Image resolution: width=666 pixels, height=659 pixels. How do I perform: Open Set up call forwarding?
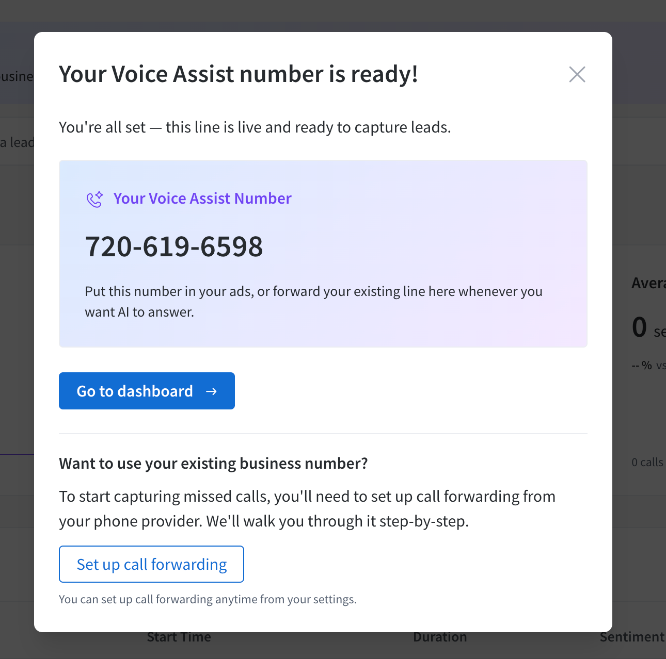tap(151, 564)
